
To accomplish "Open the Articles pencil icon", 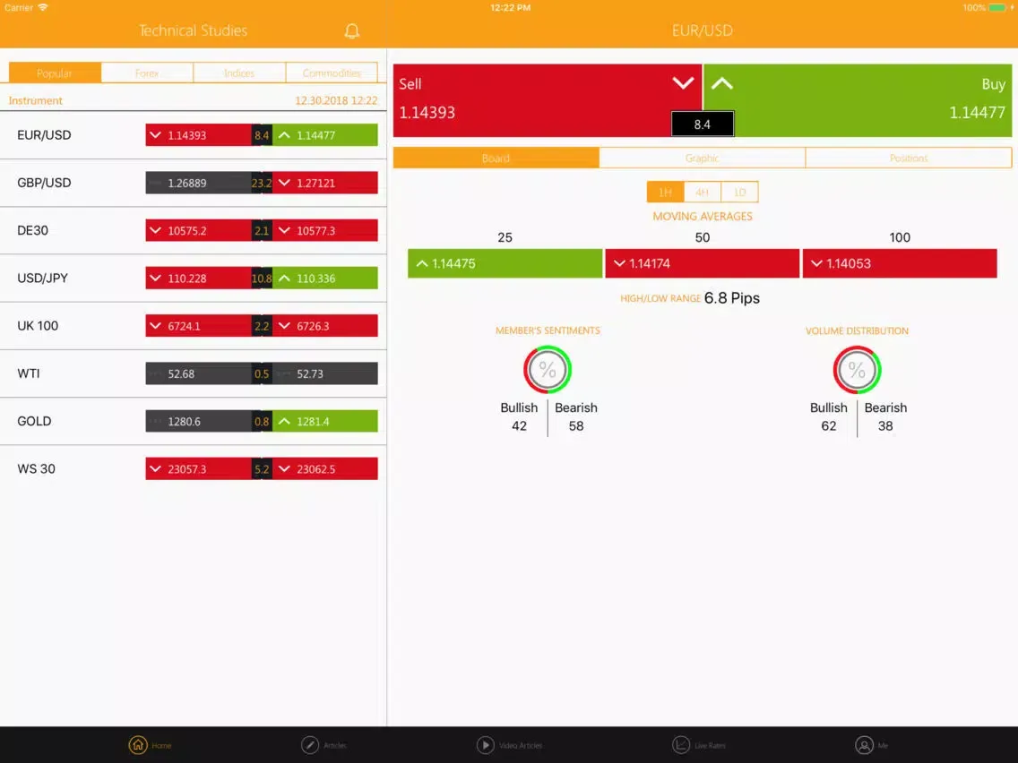I will (310, 745).
